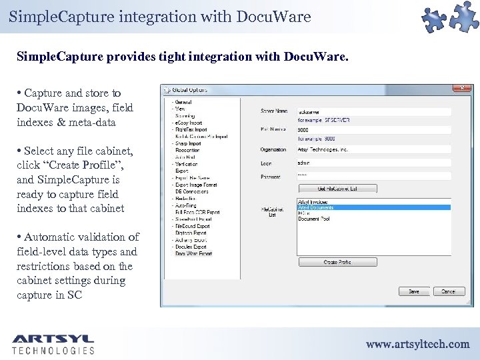Click the Save button

coord(414,291)
